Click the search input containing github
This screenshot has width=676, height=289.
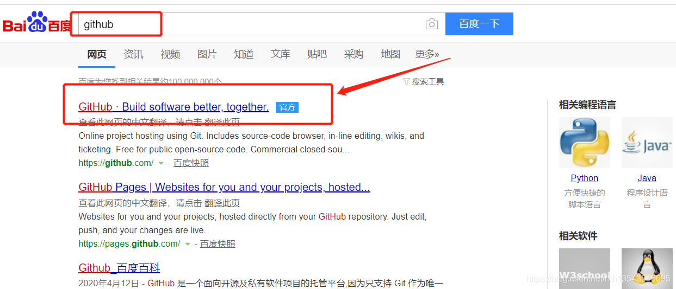coord(251,24)
